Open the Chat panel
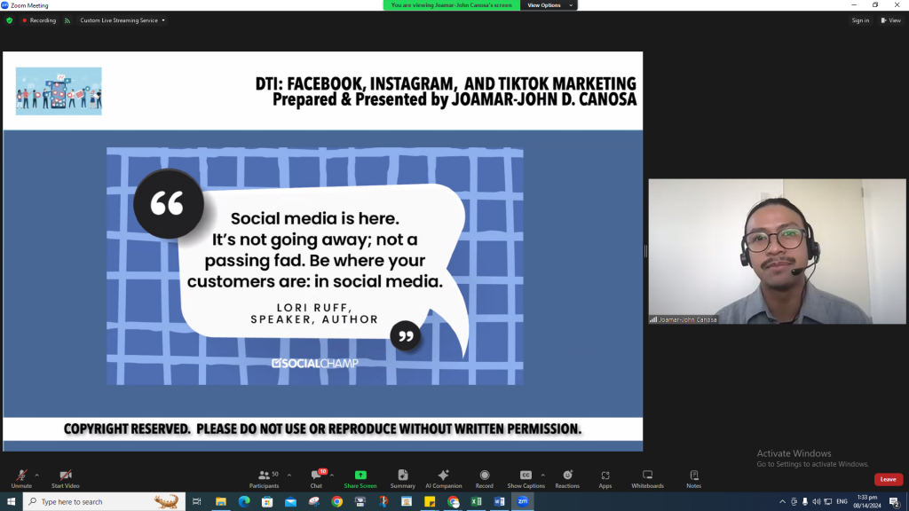The height and width of the screenshot is (511, 909). click(316, 479)
